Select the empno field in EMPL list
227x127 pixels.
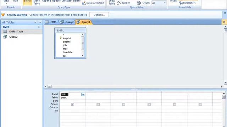tap(67, 38)
